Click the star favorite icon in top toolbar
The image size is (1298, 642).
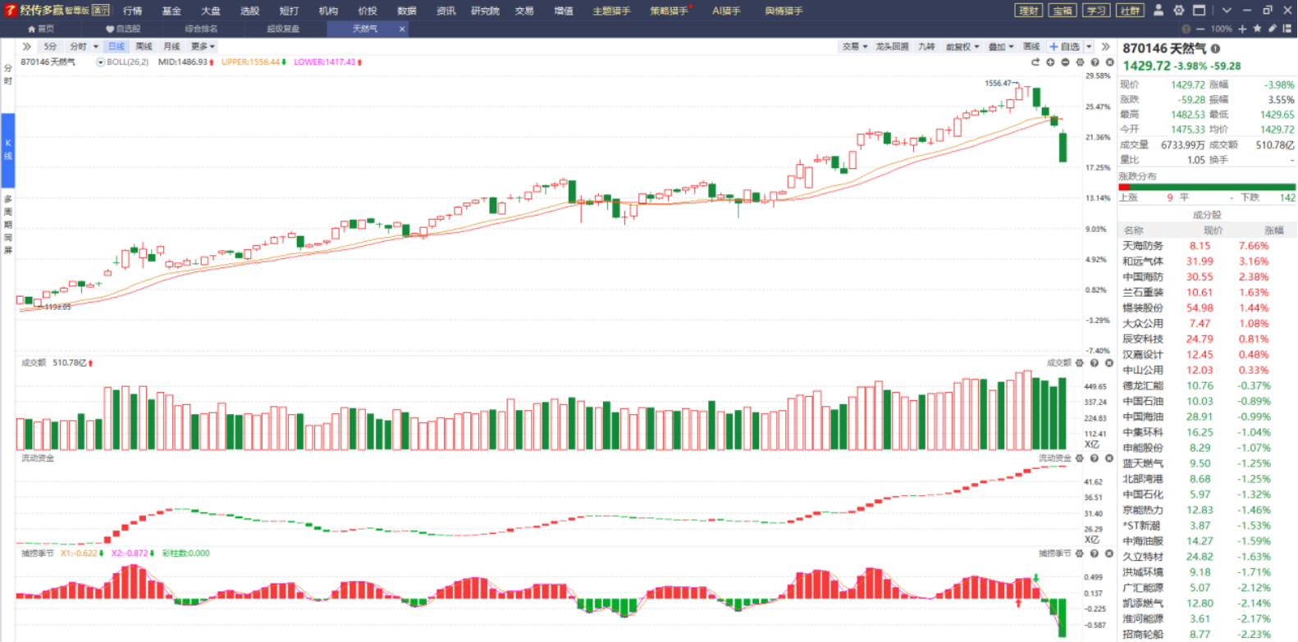tap(1257, 29)
